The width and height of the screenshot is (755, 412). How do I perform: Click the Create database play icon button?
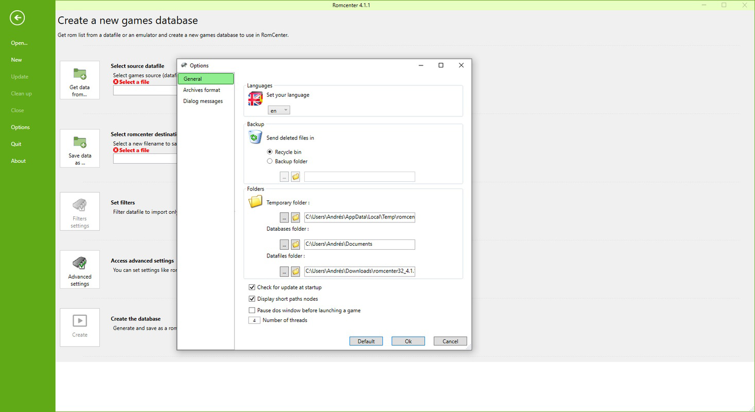point(80,328)
